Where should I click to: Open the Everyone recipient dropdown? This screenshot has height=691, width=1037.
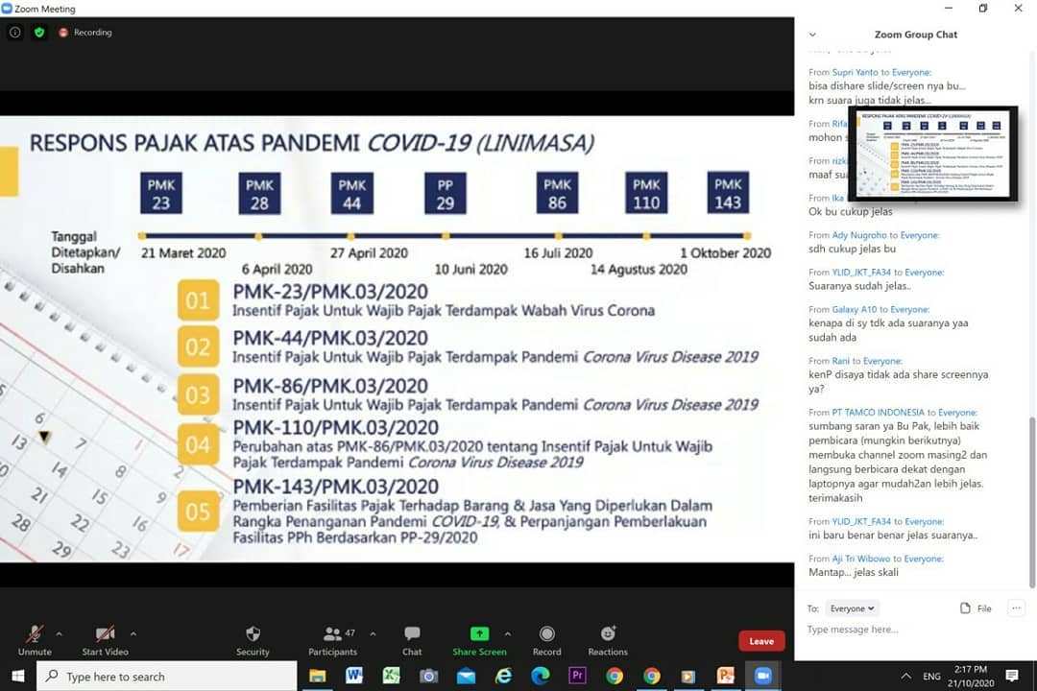pyautogui.click(x=852, y=608)
